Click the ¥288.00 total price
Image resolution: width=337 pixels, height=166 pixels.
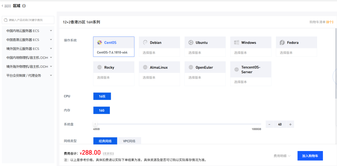90,153
